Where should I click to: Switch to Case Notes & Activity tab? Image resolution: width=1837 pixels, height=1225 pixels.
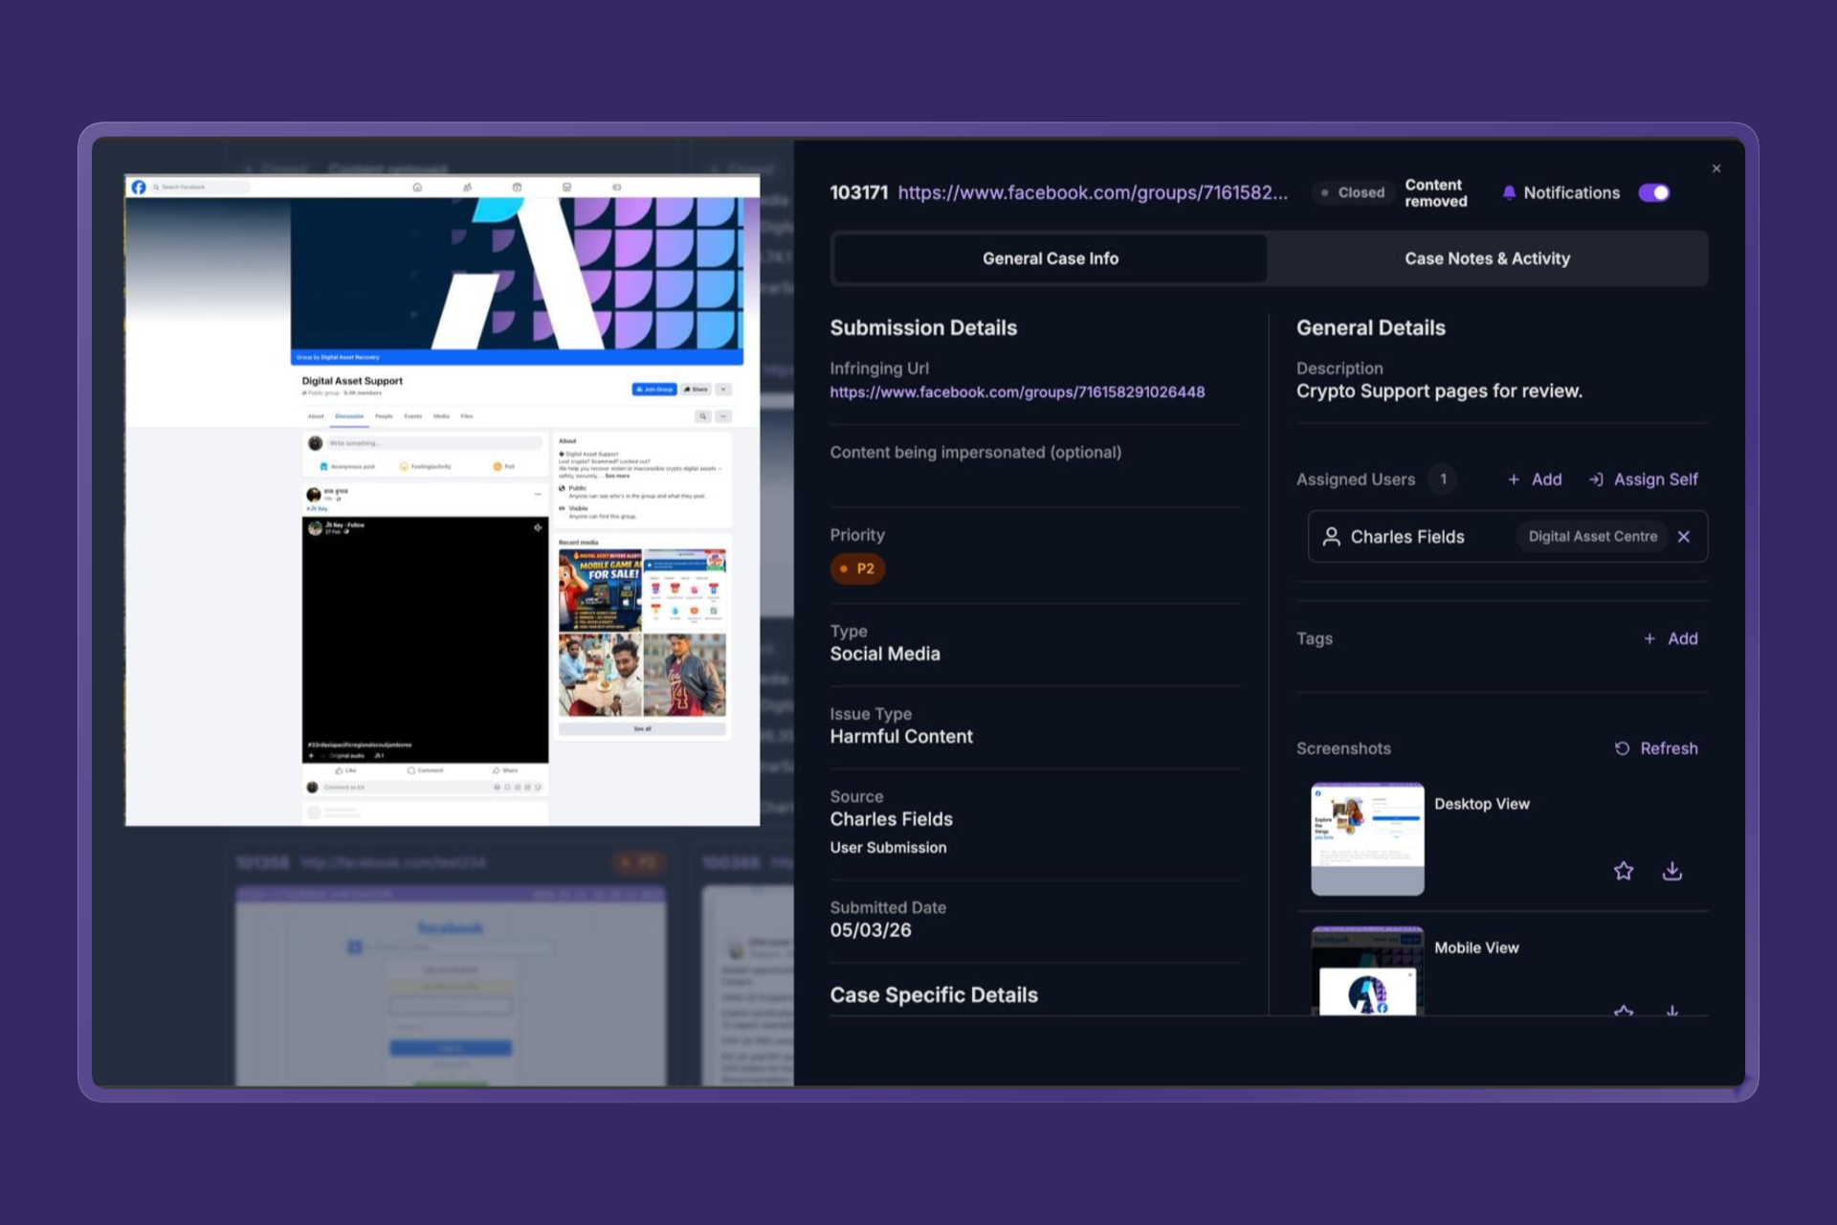click(x=1487, y=258)
